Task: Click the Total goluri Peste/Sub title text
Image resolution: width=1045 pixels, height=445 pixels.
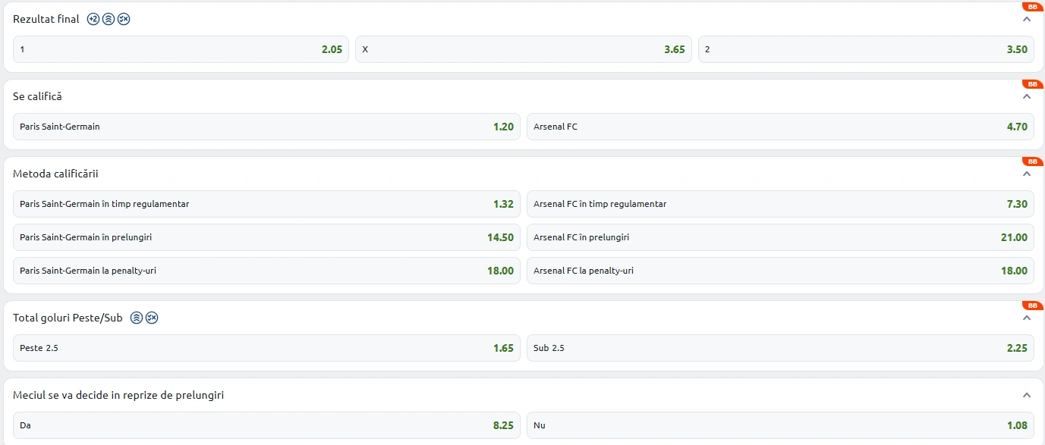Action: tap(68, 318)
